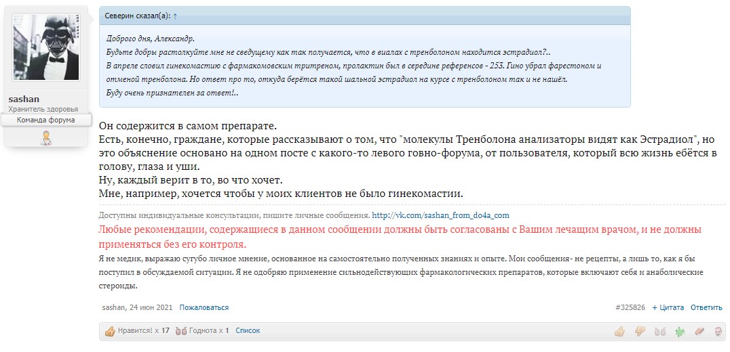Click red disclaimer text Любые рекомендации
This screenshot has height=352, width=730.
point(400,237)
